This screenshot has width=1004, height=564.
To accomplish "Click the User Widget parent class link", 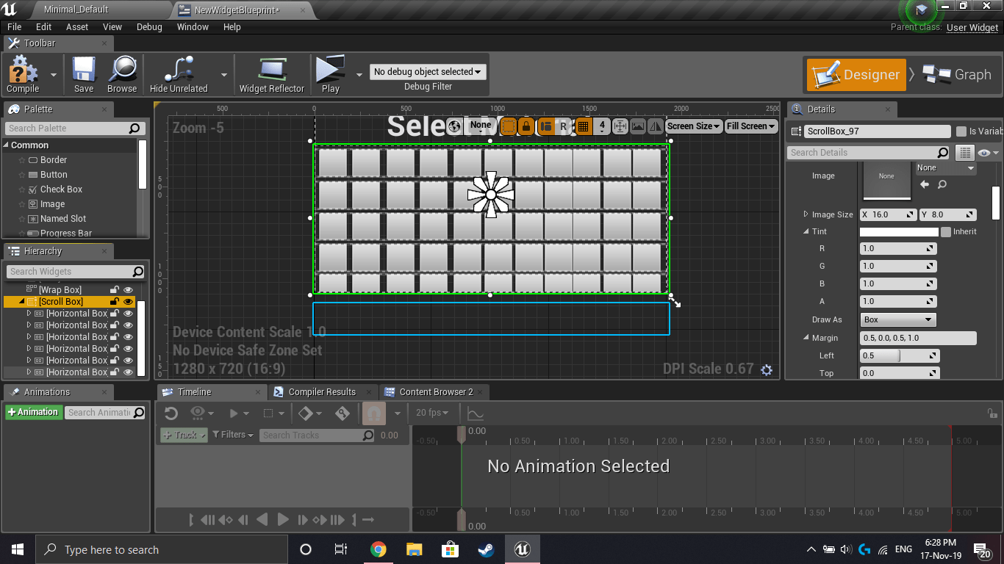I will click(972, 28).
